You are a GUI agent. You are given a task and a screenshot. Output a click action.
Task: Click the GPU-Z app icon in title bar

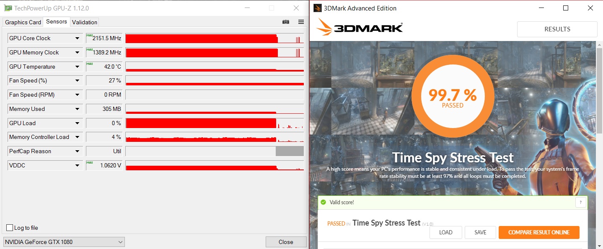tap(8, 8)
